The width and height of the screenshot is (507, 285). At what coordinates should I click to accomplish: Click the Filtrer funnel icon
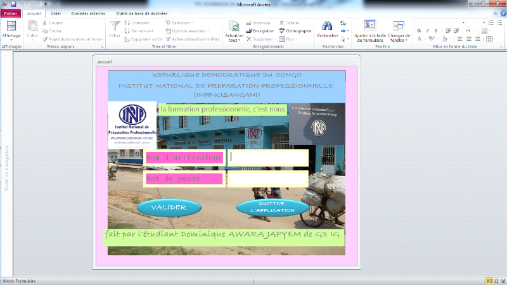pyautogui.click(x=115, y=26)
